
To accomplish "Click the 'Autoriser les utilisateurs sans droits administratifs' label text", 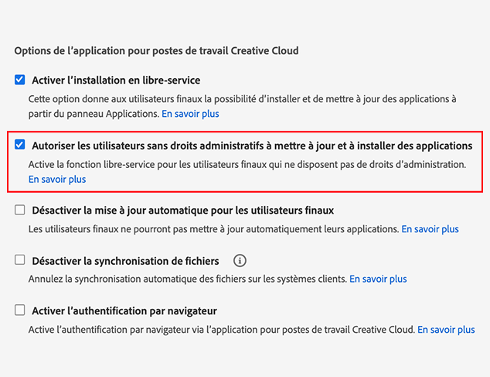I will (252, 146).
